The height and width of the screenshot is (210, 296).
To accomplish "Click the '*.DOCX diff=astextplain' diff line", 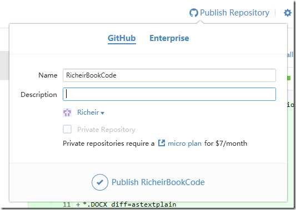I will 129,204.
